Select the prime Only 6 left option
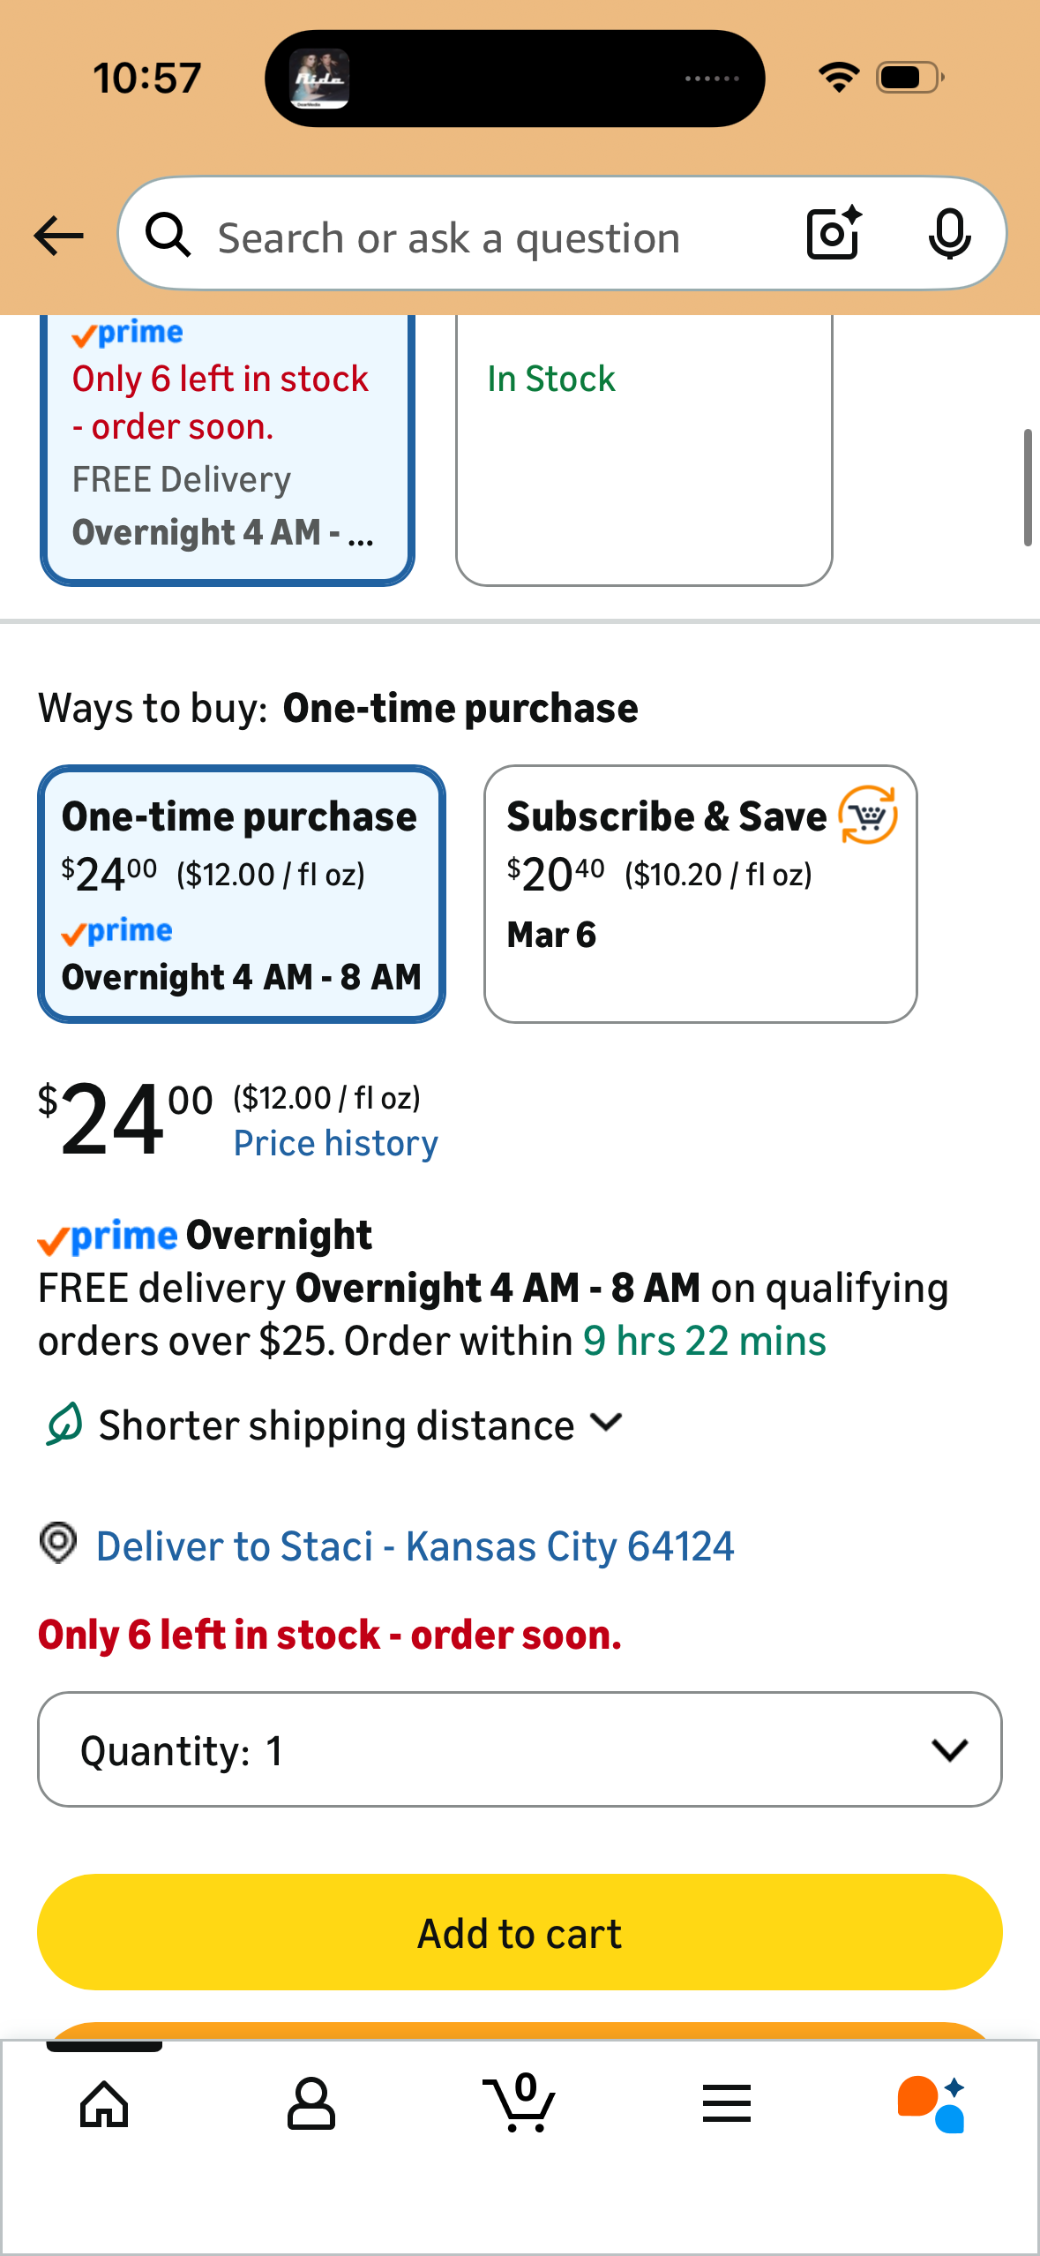The width and height of the screenshot is (1040, 2256). pos(227,448)
